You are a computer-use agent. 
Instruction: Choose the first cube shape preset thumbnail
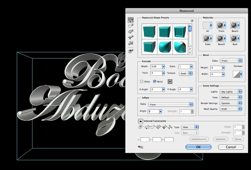pos(149,32)
